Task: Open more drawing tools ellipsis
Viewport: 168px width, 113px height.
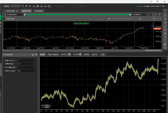Action: coord(165,48)
